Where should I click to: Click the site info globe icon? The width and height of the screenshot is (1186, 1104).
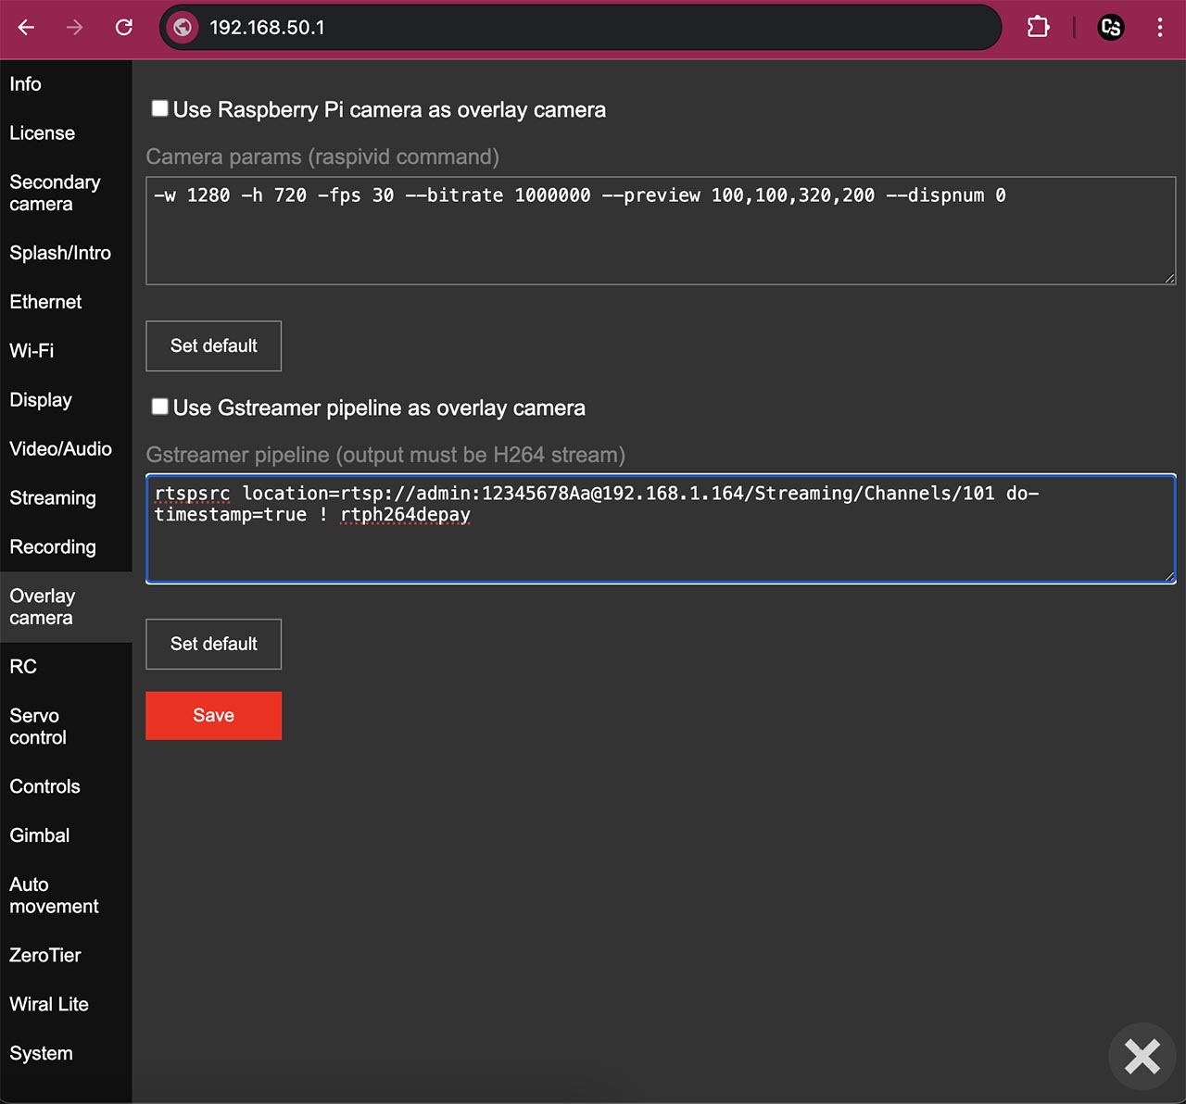(183, 28)
